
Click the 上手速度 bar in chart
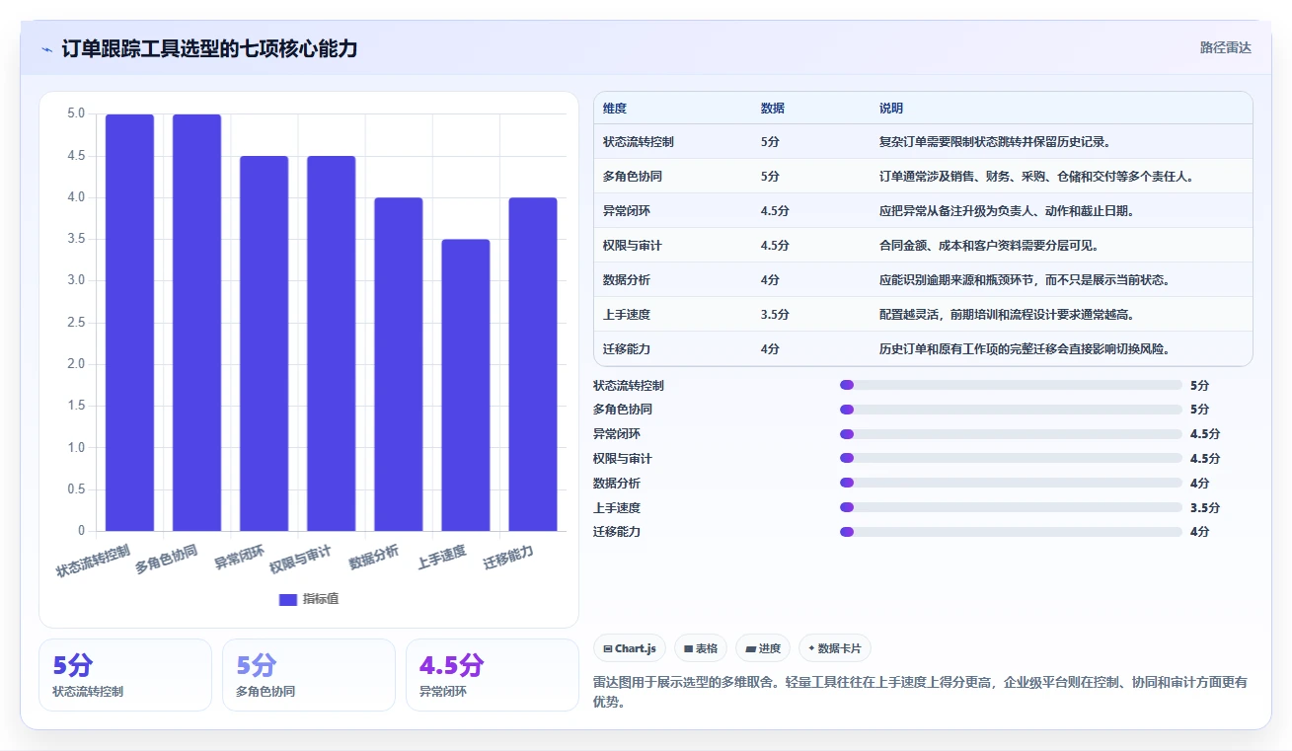point(465,385)
